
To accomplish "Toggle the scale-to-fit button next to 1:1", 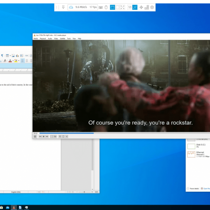I will (135, 7).
